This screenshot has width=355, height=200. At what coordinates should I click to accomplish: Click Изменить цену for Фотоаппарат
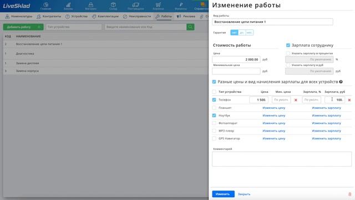pos(273,123)
